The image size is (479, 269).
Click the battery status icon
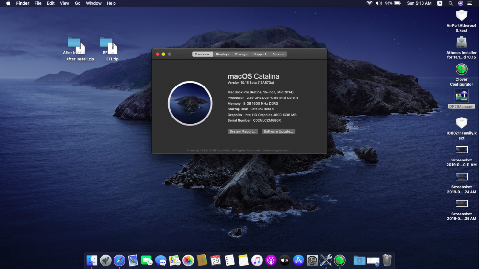[397, 3]
